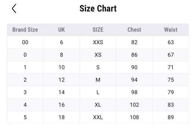Click the XL size cell
196x133 pixels.
(x=98, y=105)
